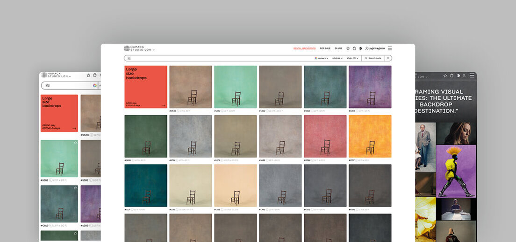Image resolution: width=516 pixels, height=242 pixels.
Task: Click the colour wheel in left window search
Action: tap(94, 85)
